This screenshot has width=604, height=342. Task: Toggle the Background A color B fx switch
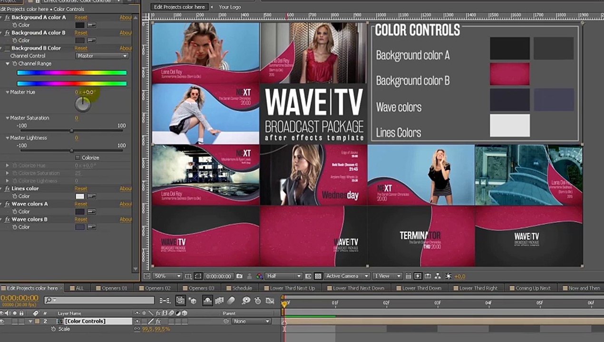[x=7, y=33]
